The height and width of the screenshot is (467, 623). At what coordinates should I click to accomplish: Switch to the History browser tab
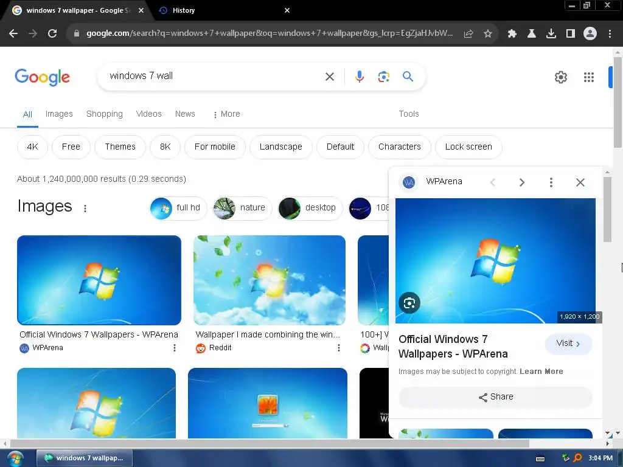220,10
